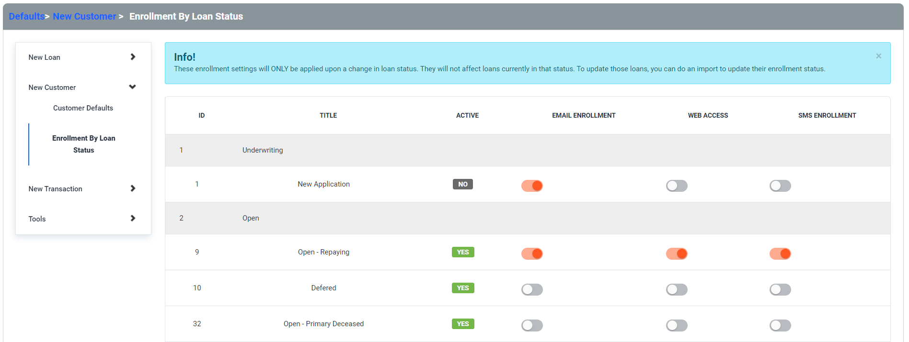Click Open - Primary Deceased title cell

tap(323, 324)
